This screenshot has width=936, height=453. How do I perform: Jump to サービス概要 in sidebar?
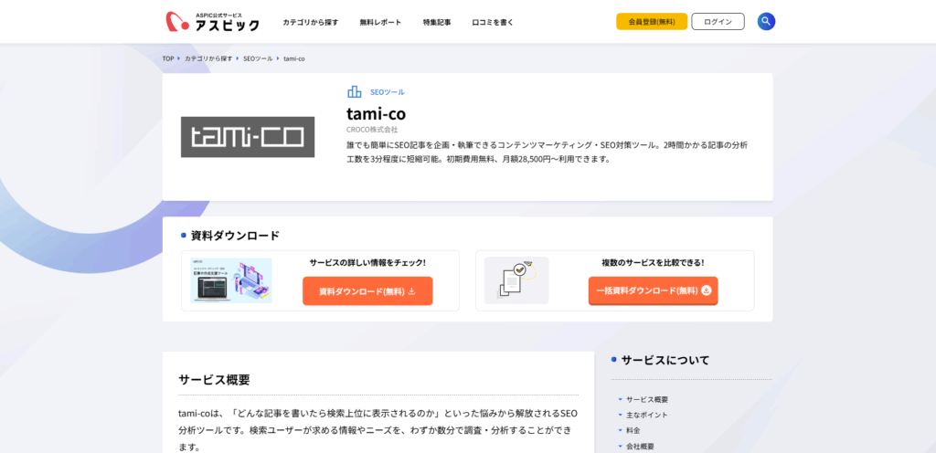(x=647, y=399)
